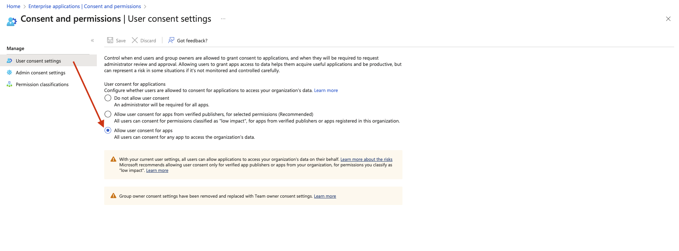Open Learn more link after organization's data
Image resolution: width=679 pixels, height=251 pixels.
(326, 91)
